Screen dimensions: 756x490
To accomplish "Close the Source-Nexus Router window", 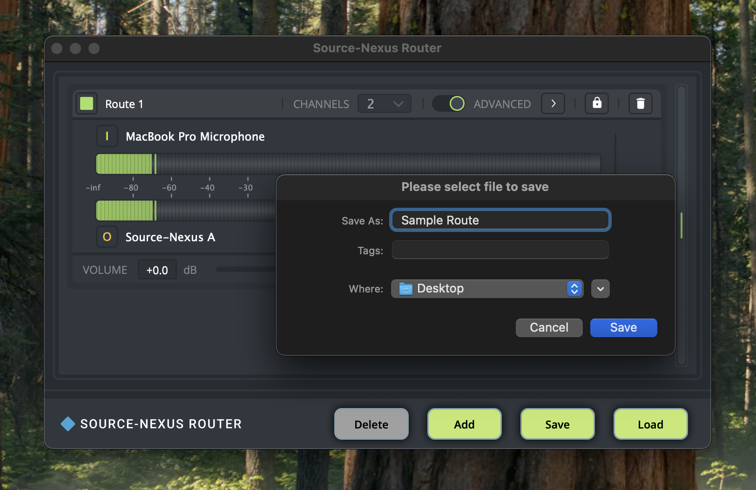I will click(57, 48).
